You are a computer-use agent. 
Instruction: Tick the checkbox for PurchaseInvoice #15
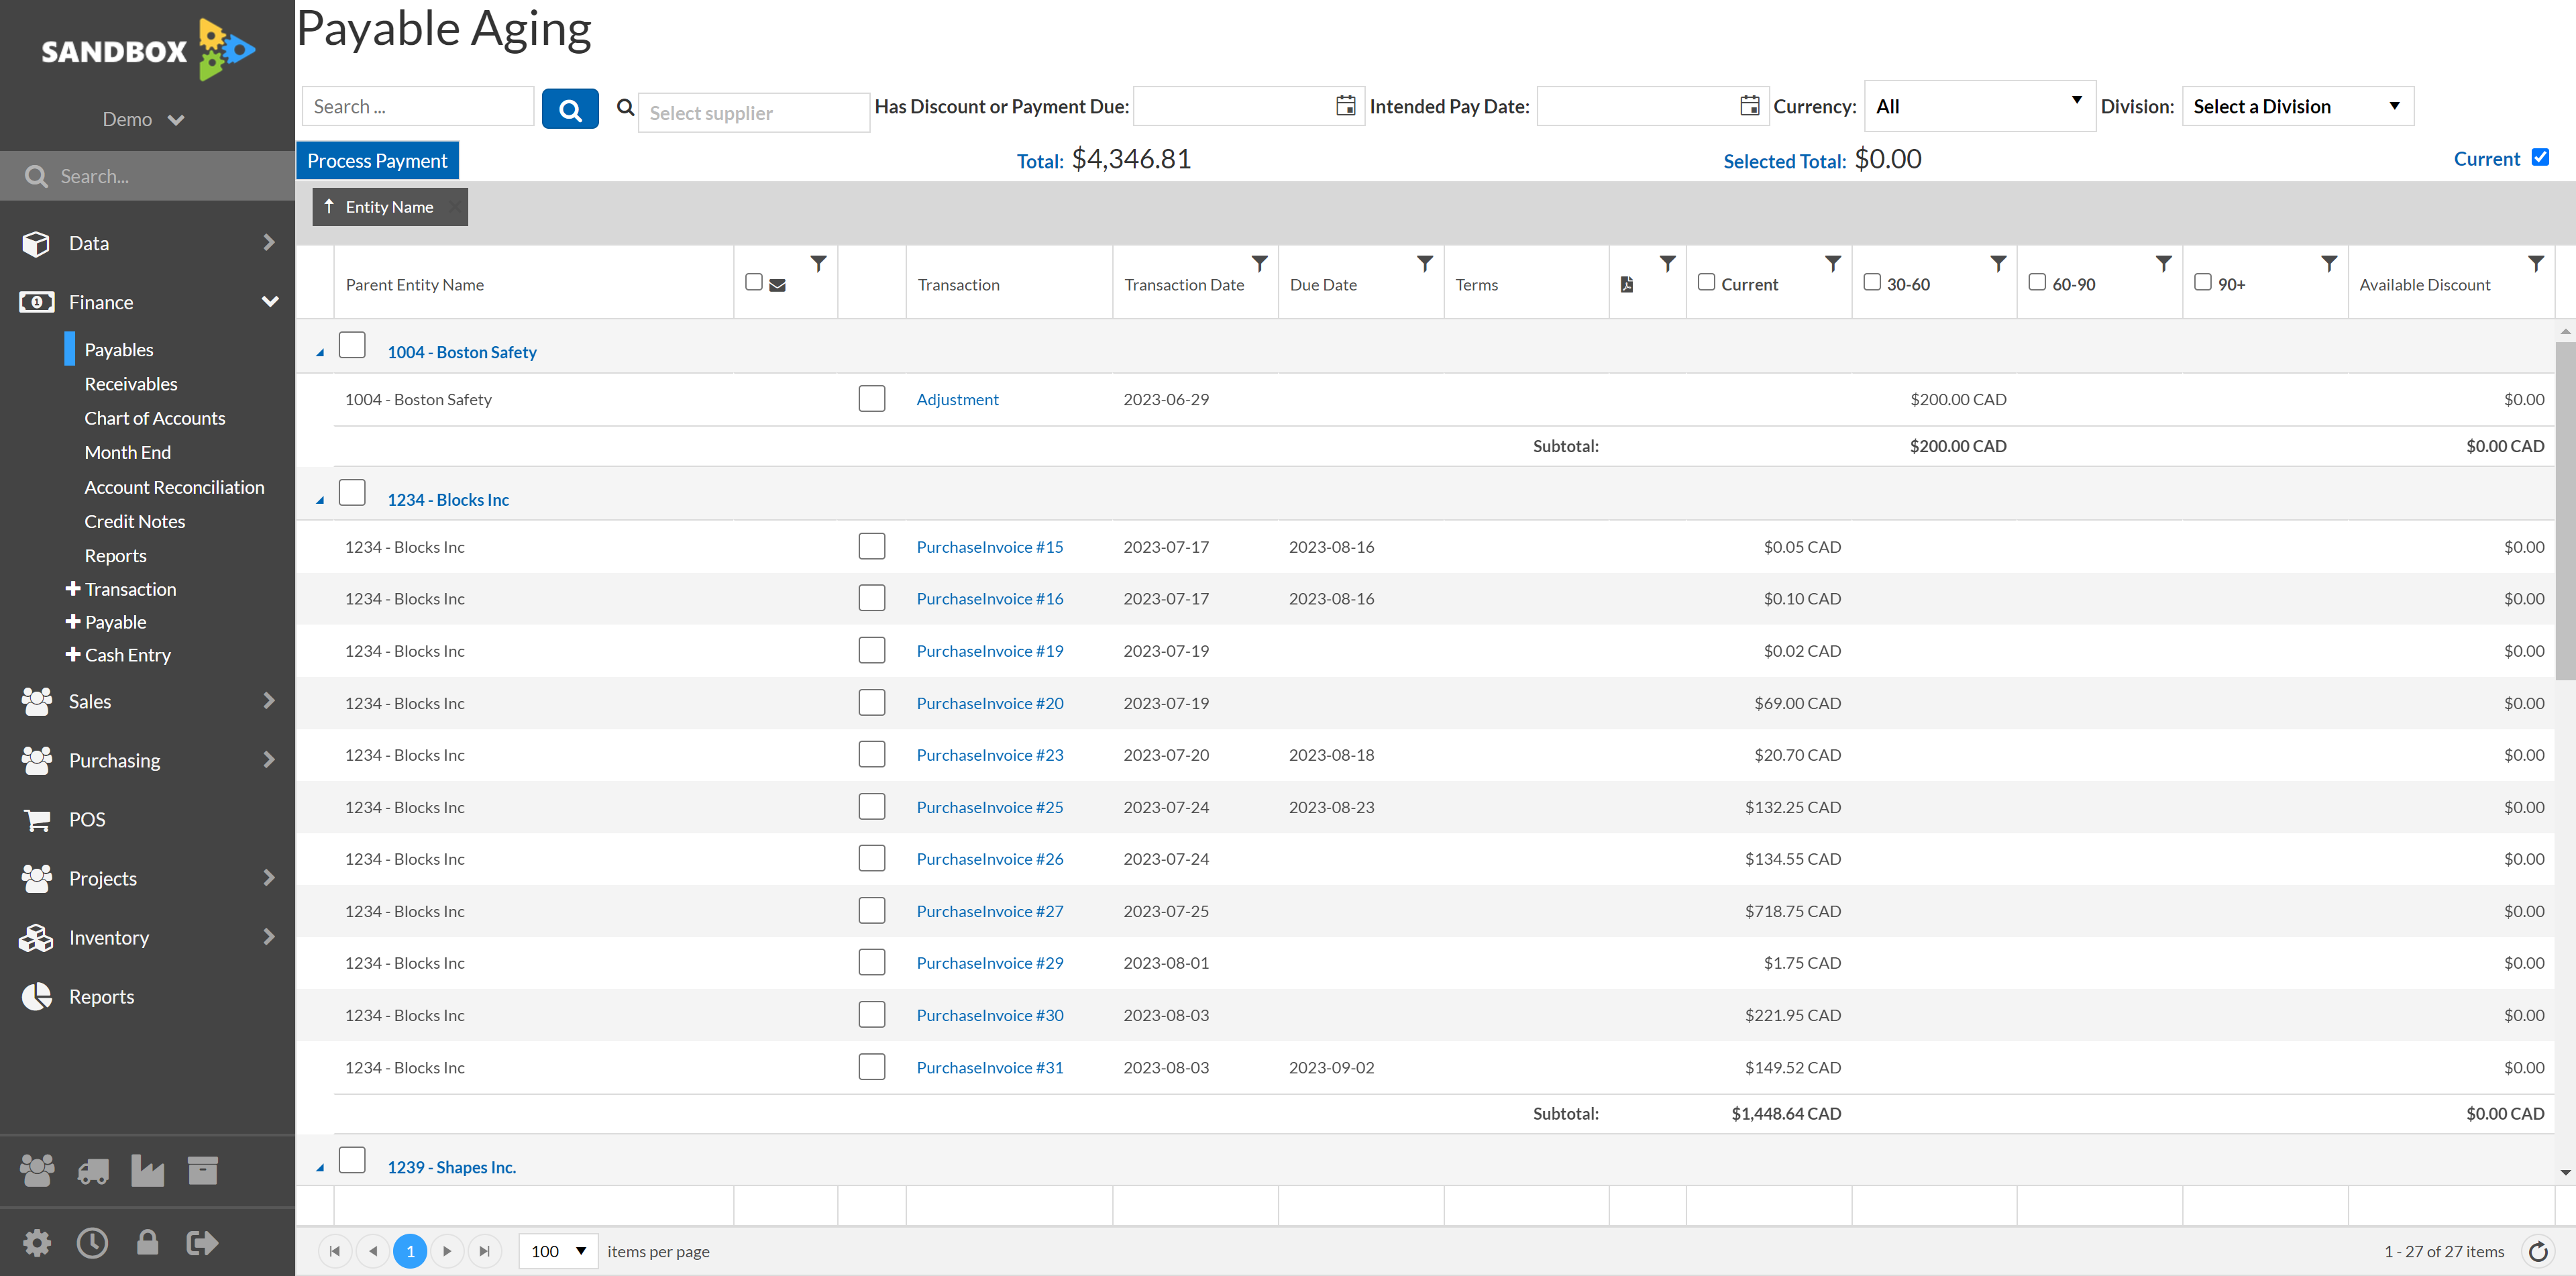pos(872,546)
